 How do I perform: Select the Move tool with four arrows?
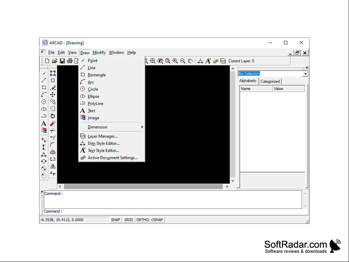coord(53,95)
